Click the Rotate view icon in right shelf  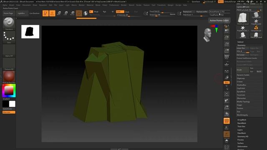(227, 114)
